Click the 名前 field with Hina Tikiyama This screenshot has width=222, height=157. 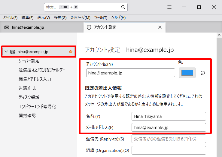(169, 116)
